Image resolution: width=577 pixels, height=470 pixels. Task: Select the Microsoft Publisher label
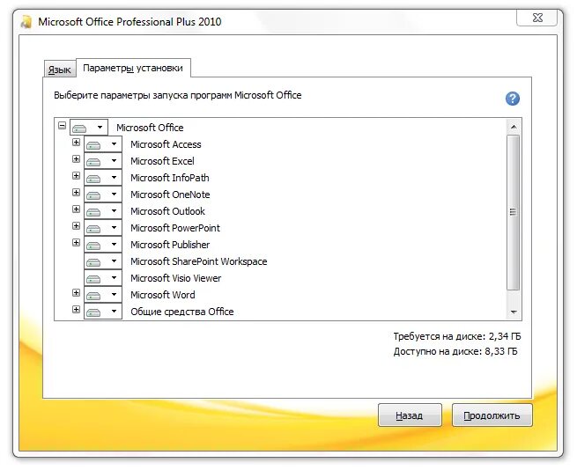coord(170,245)
